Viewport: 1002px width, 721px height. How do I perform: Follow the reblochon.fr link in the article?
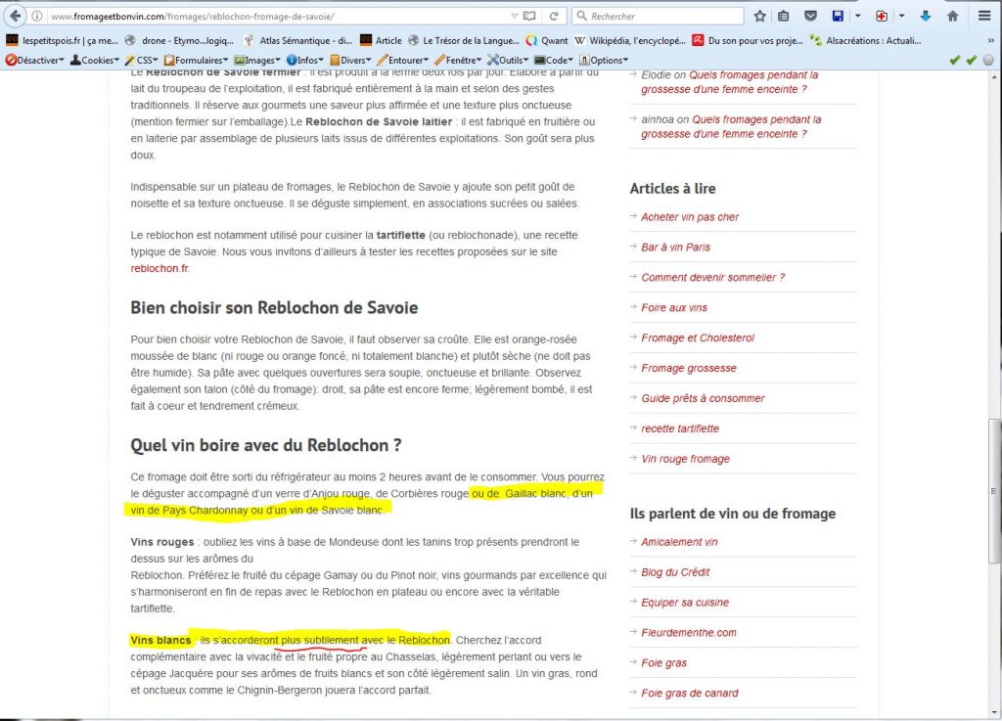click(x=159, y=268)
